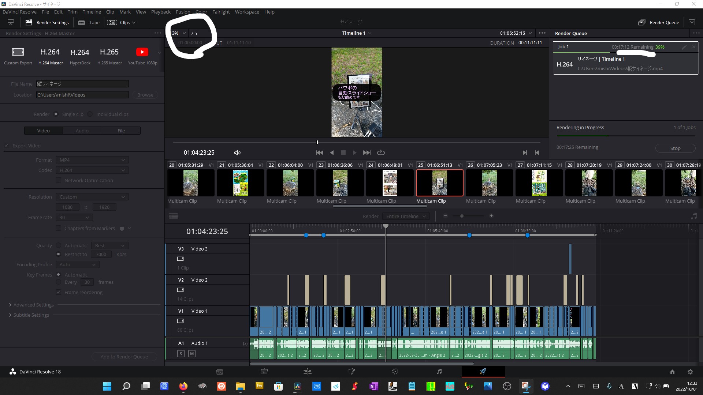Jump to first frame control
The width and height of the screenshot is (703, 395).
(319, 153)
